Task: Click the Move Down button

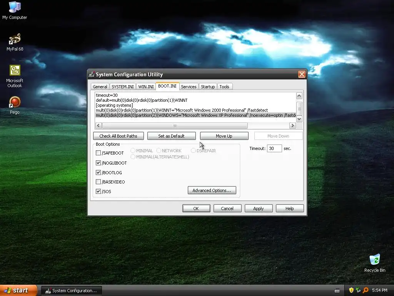Action: (x=278, y=136)
